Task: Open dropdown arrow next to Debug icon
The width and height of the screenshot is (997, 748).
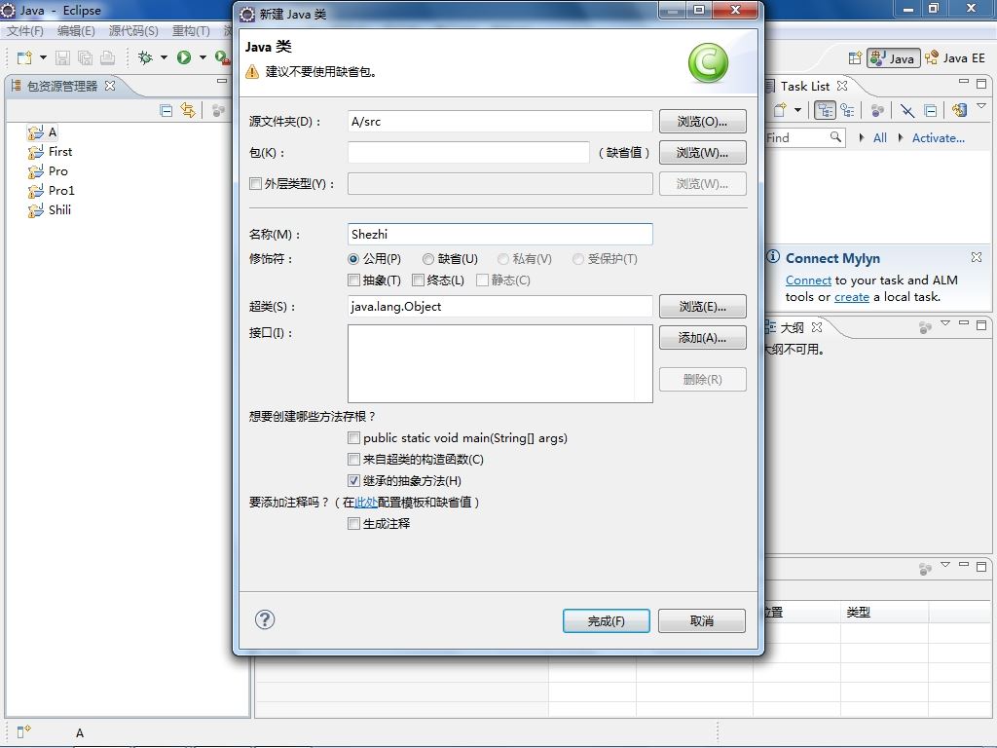Action: click(x=164, y=57)
